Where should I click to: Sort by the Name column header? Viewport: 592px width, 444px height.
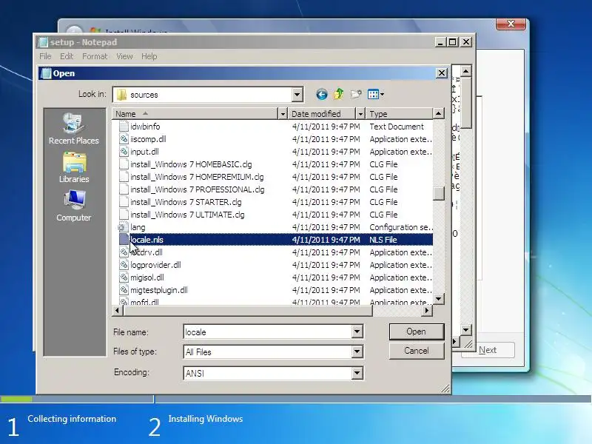click(195, 114)
